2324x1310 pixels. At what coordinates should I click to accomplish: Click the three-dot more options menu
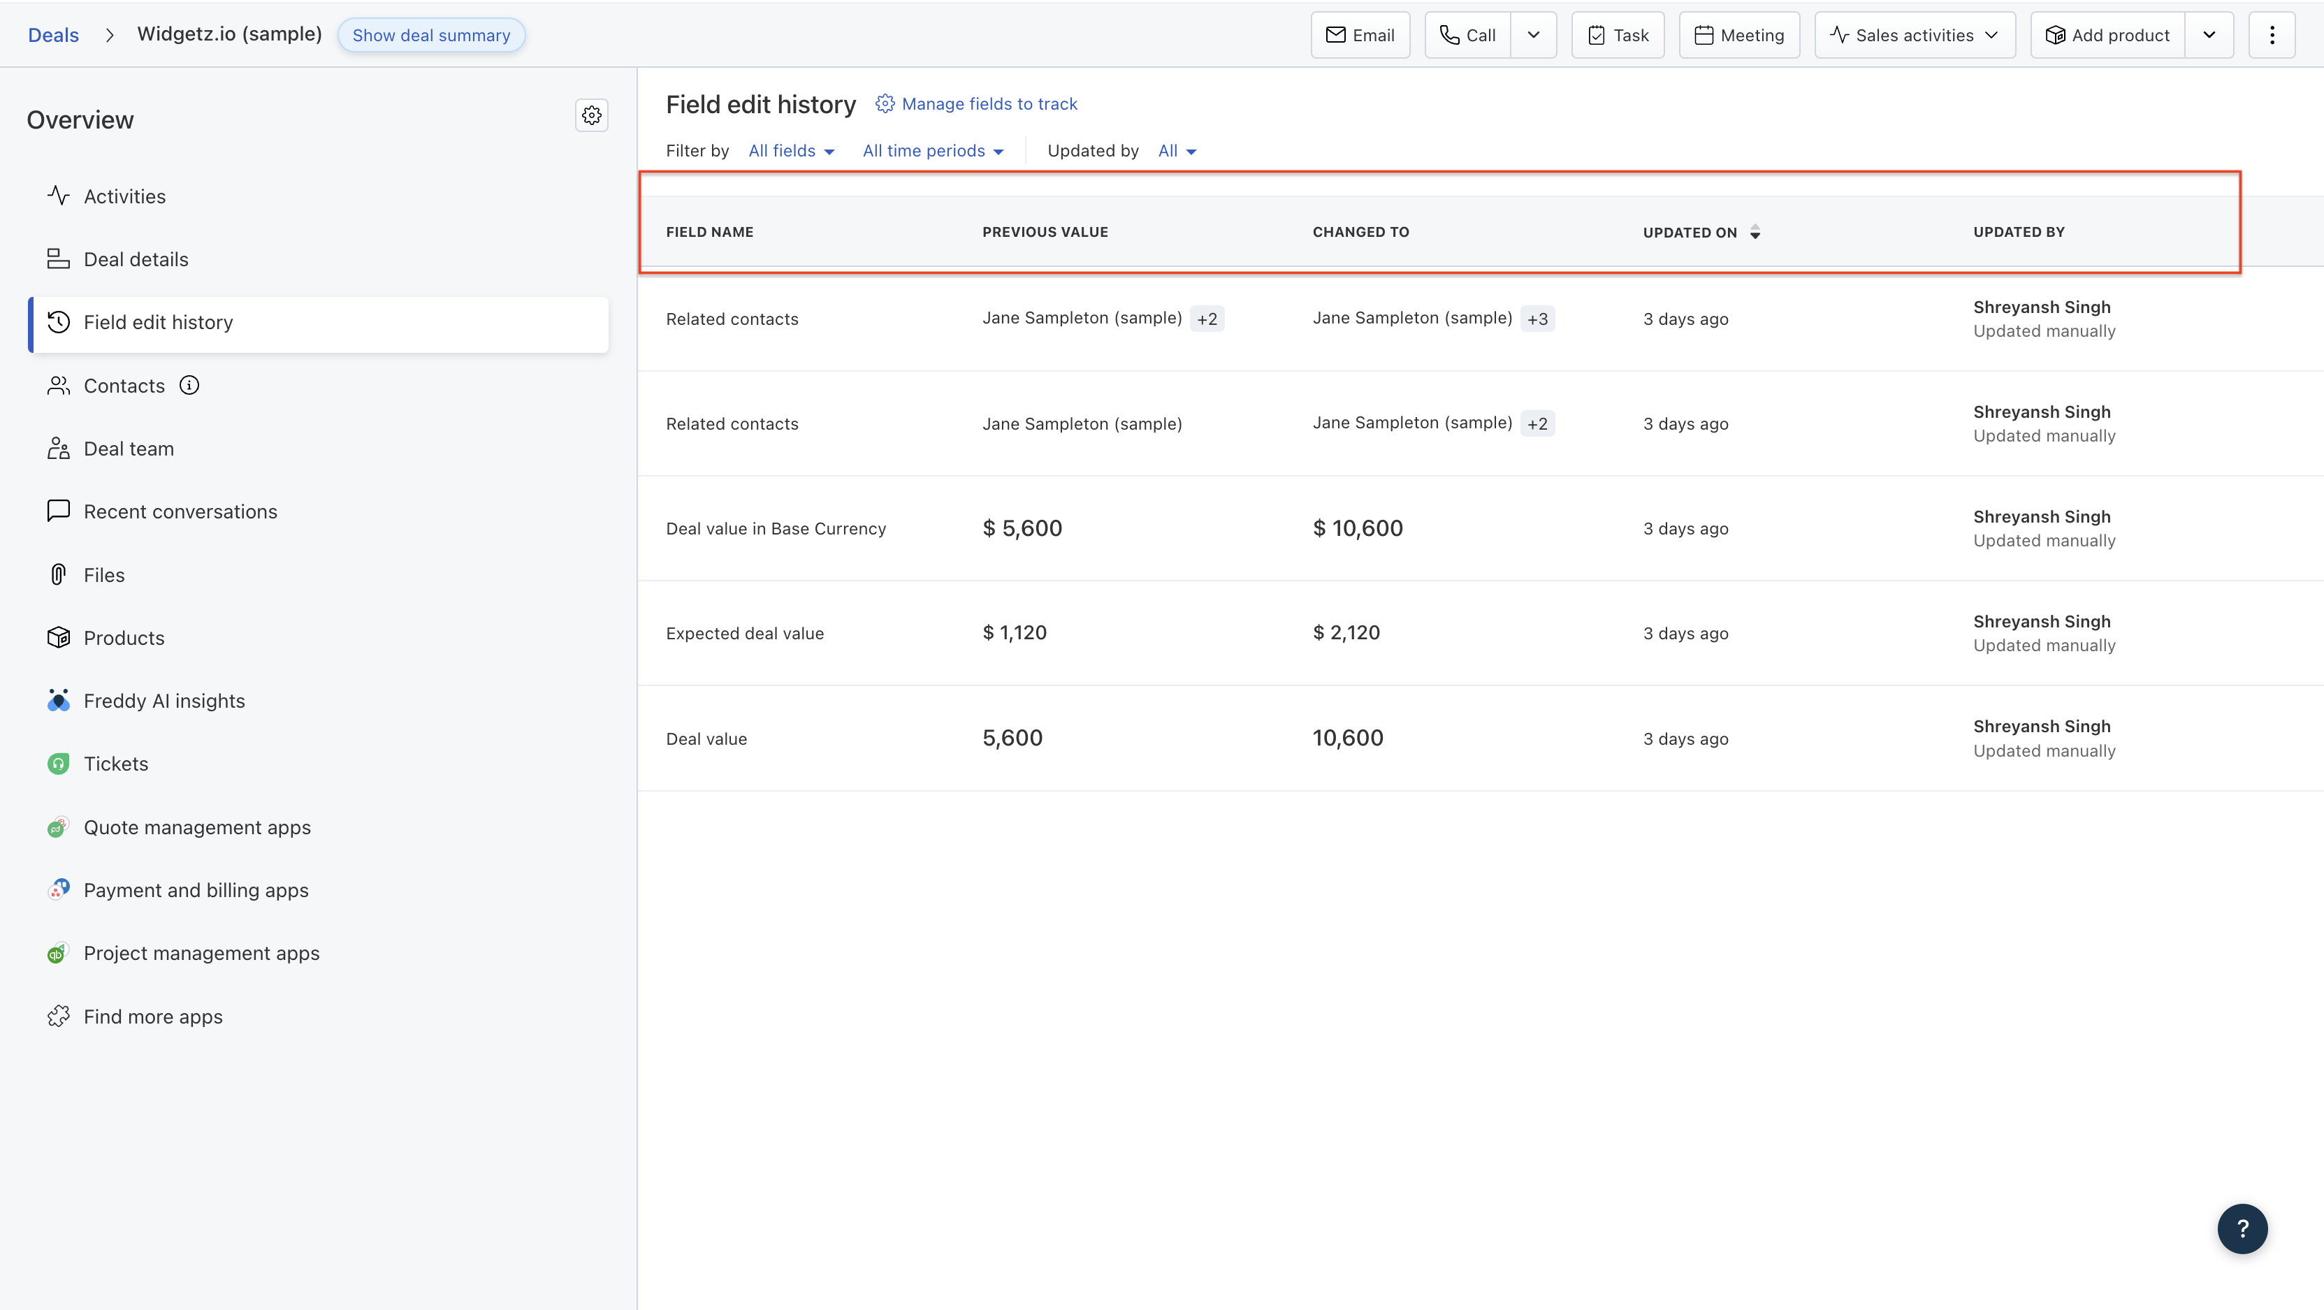click(x=2271, y=35)
